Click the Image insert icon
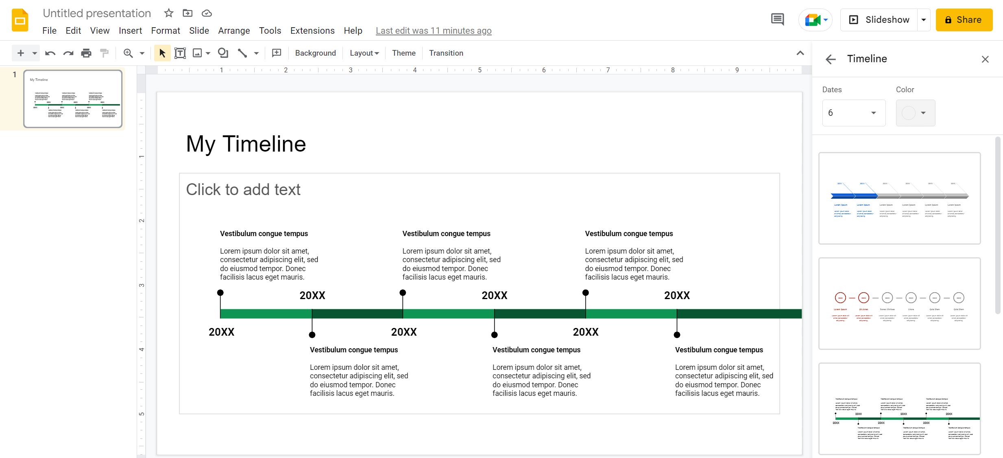 [x=197, y=53]
